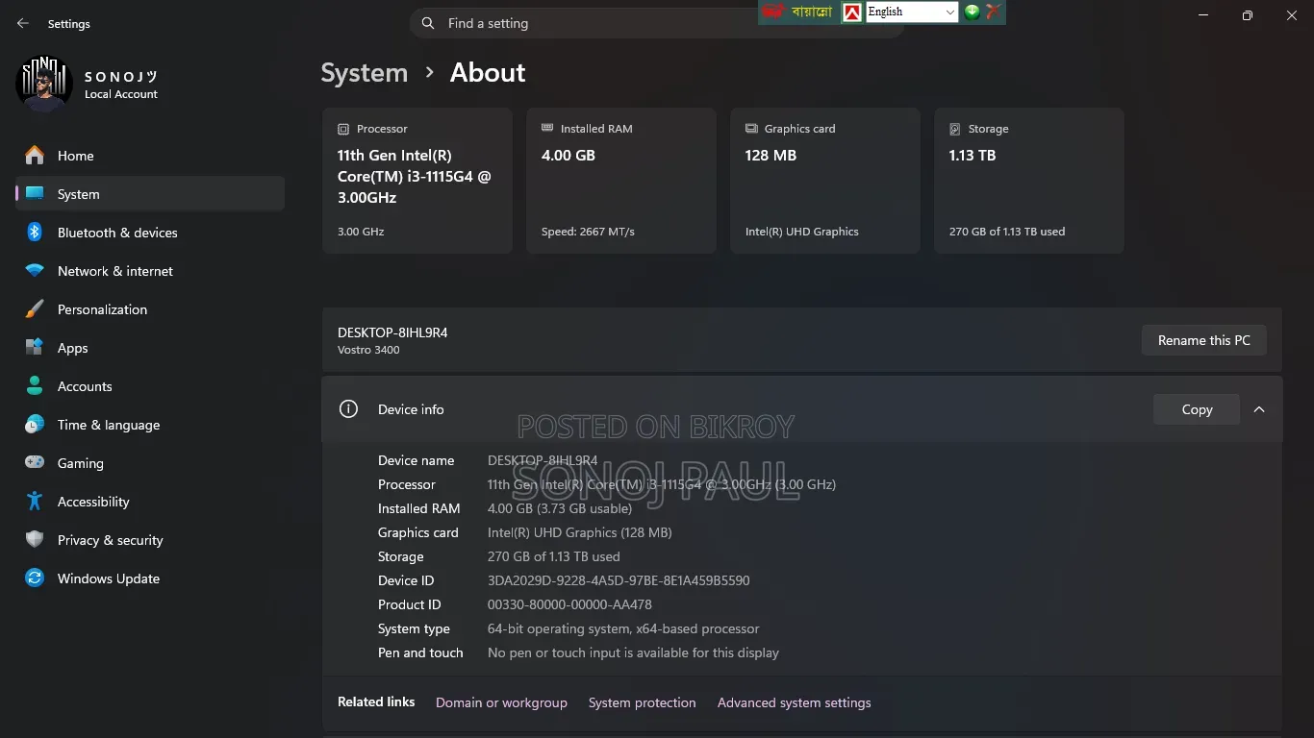Click the Graphics card icon
The height and width of the screenshot is (738, 1314).
(x=751, y=128)
